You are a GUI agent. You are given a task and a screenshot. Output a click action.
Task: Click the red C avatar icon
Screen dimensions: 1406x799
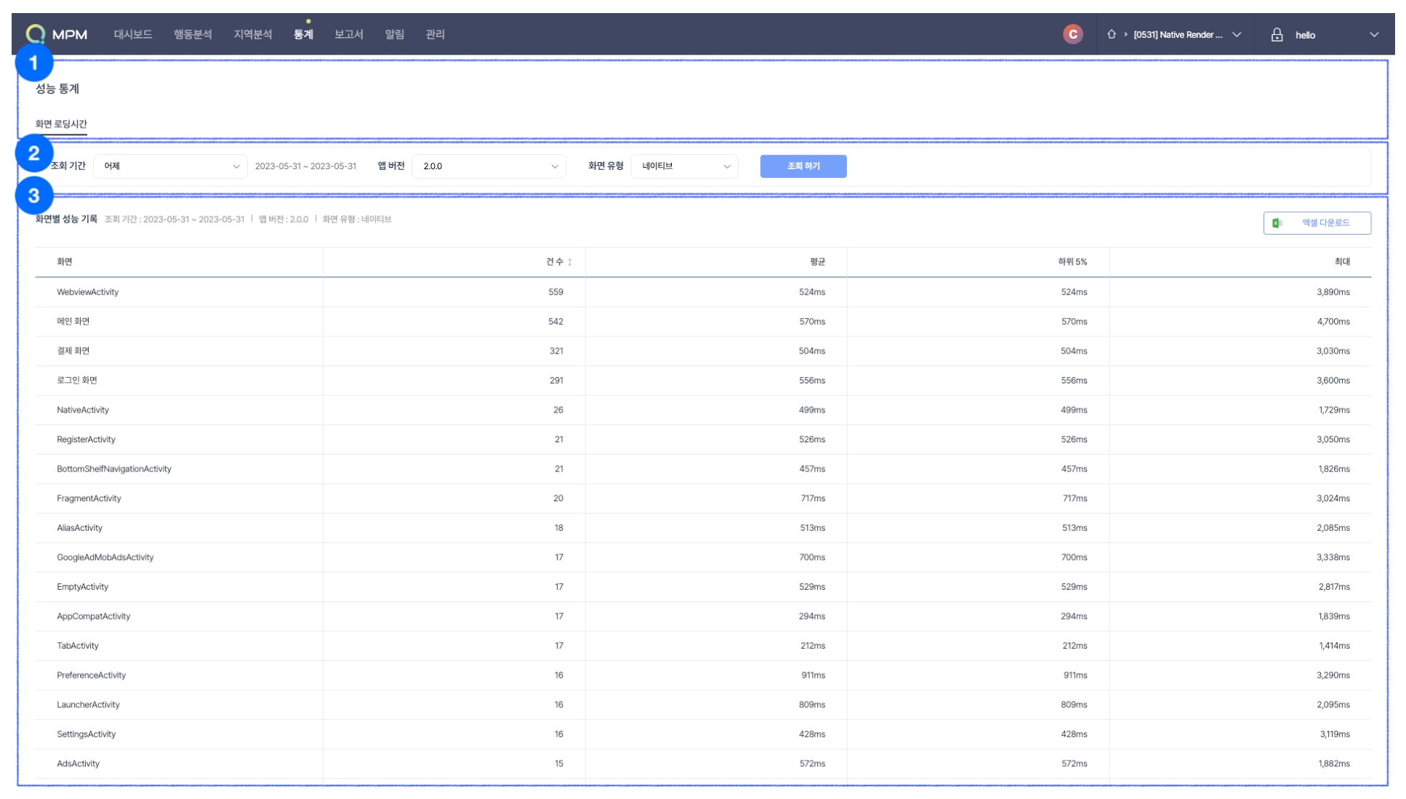click(x=1072, y=34)
